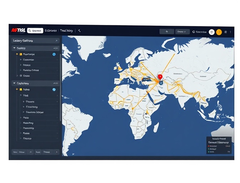Click the yellow folder icon in the second section
Screen dimensions: 240x183
click(21, 89)
